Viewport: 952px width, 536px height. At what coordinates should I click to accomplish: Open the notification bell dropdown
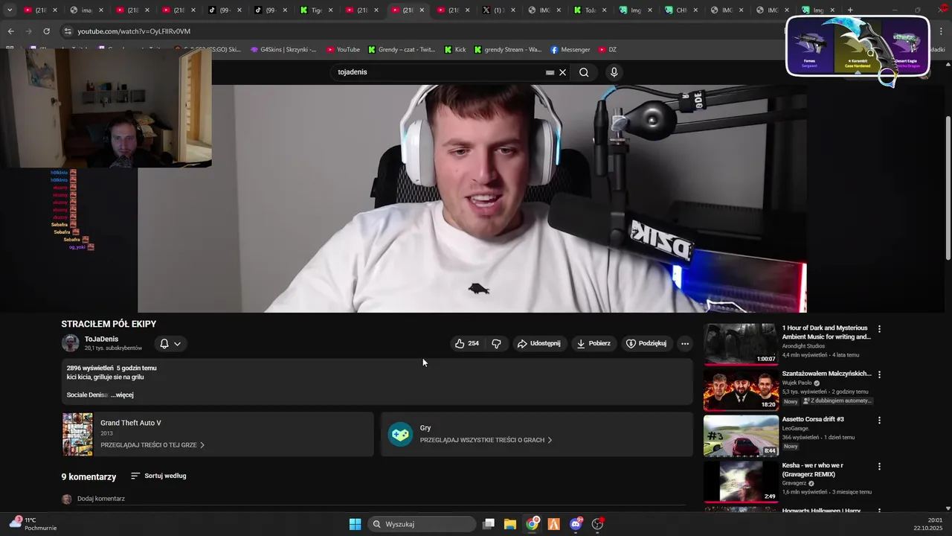coord(170,343)
